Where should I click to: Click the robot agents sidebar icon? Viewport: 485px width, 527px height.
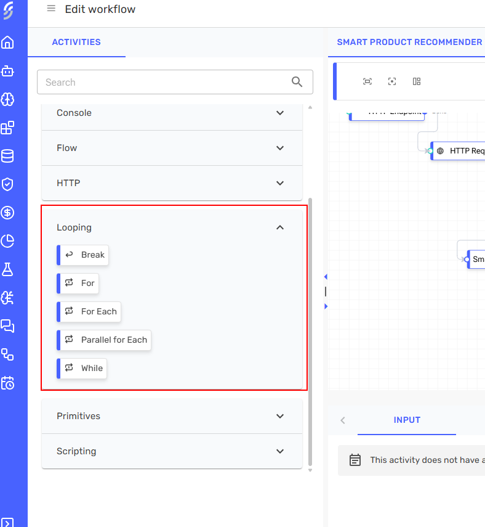click(x=7, y=71)
